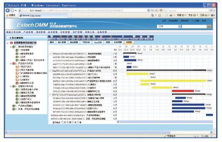The image size is (222, 142).
Task: Click the people icon for changing owner
Action: (x=111, y=37)
